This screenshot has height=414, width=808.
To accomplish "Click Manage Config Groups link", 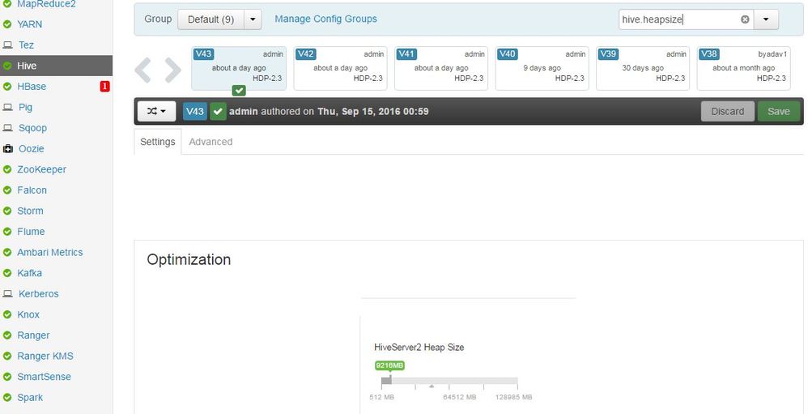I will 325,19.
